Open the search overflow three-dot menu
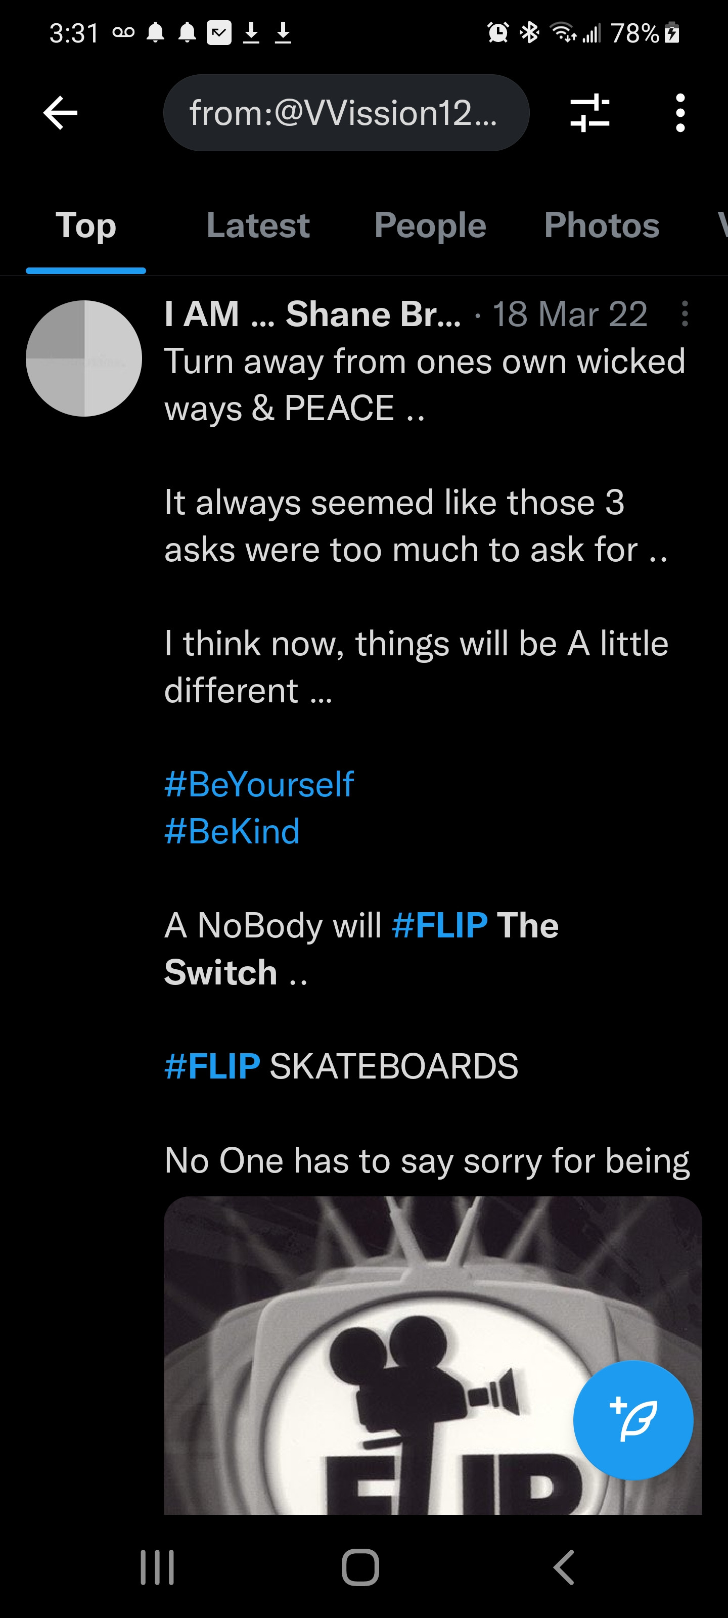The width and height of the screenshot is (728, 1618). pos(679,113)
